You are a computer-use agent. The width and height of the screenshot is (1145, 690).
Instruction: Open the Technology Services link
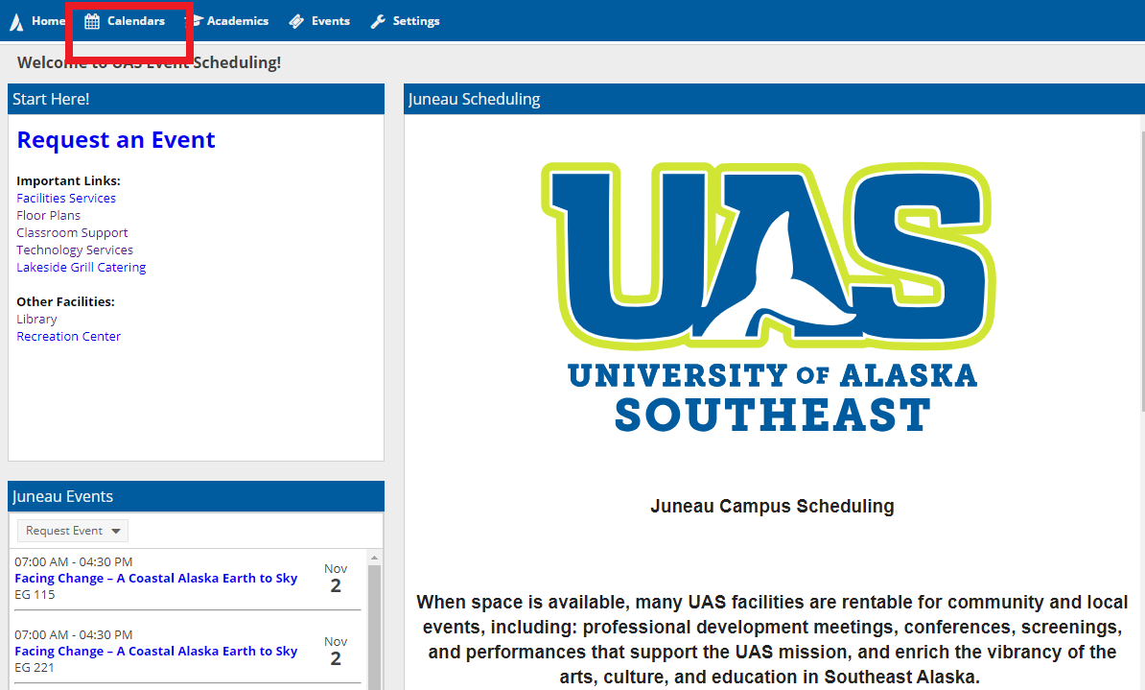pyautogui.click(x=75, y=250)
